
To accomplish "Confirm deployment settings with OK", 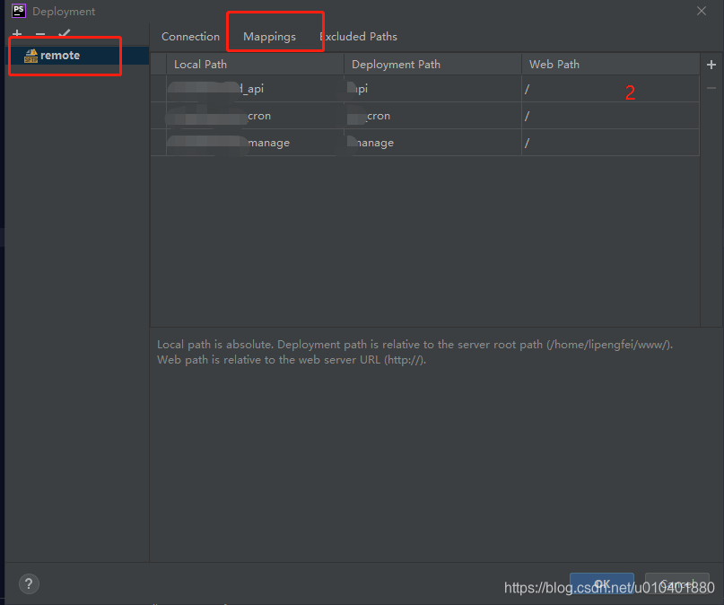I will point(601,583).
